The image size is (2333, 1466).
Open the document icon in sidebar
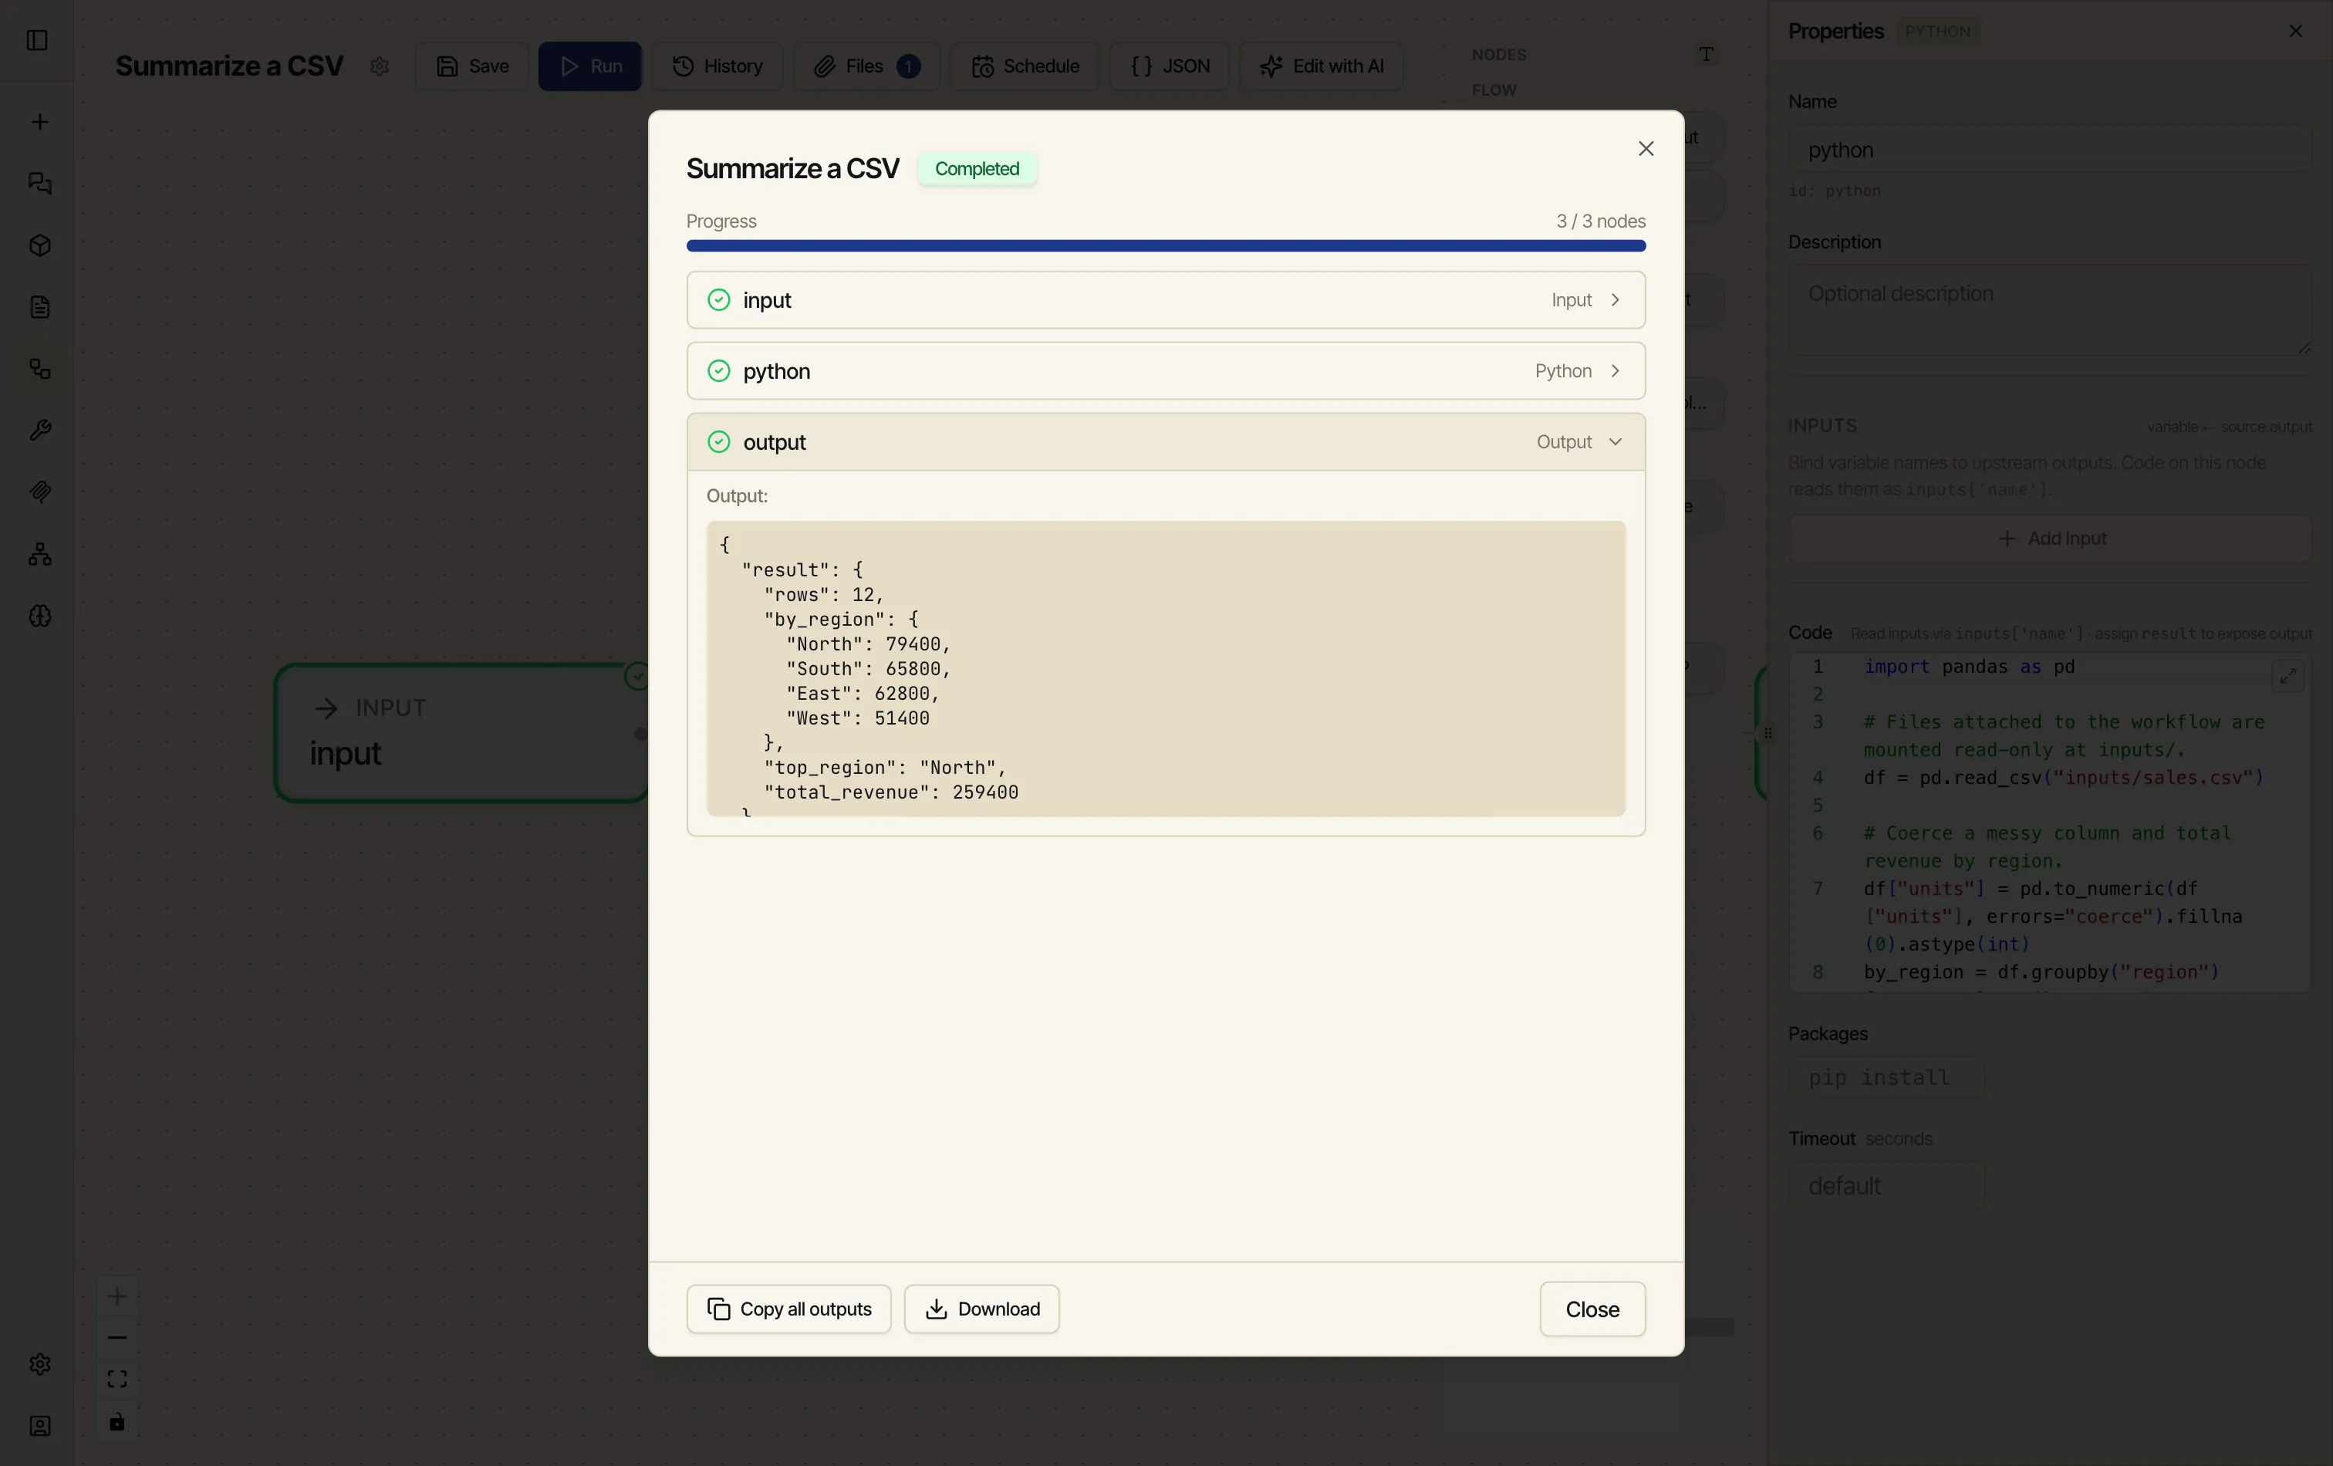(39, 307)
